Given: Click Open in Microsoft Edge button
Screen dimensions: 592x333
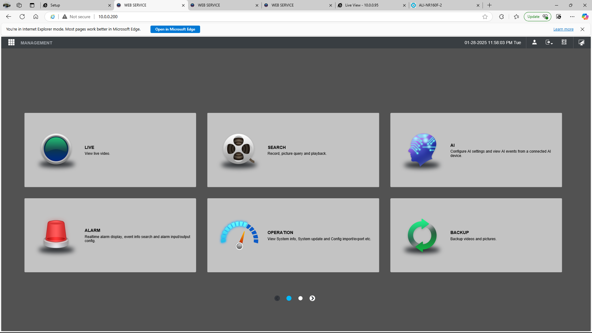Looking at the screenshot, I should coord(175,29).
